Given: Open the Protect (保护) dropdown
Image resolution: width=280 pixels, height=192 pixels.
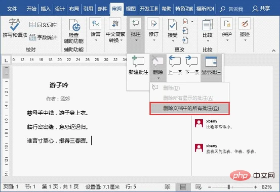Looking at the screenshot, I should tap(227, 30).
